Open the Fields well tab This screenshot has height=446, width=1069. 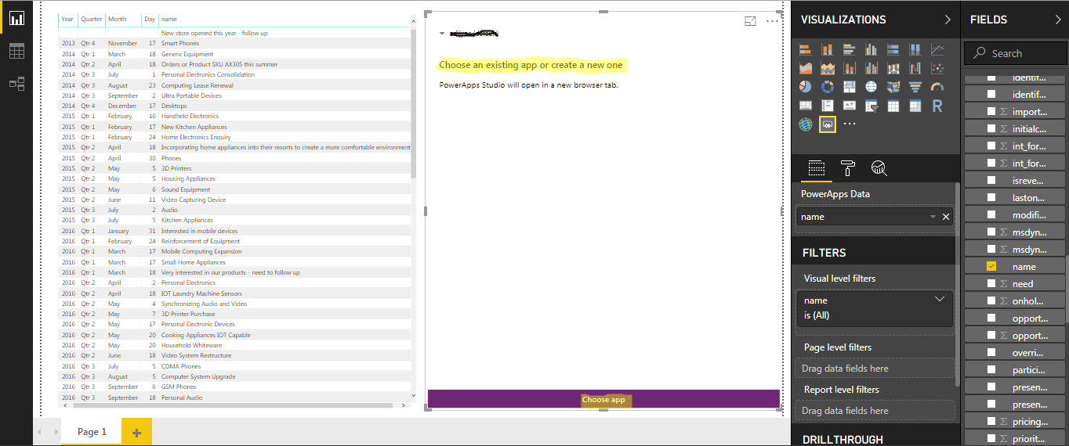coord(816,167)
